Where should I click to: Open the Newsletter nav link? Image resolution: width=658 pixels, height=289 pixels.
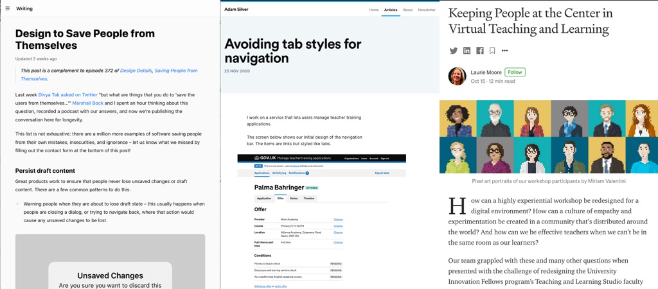[x=427, y=10]
